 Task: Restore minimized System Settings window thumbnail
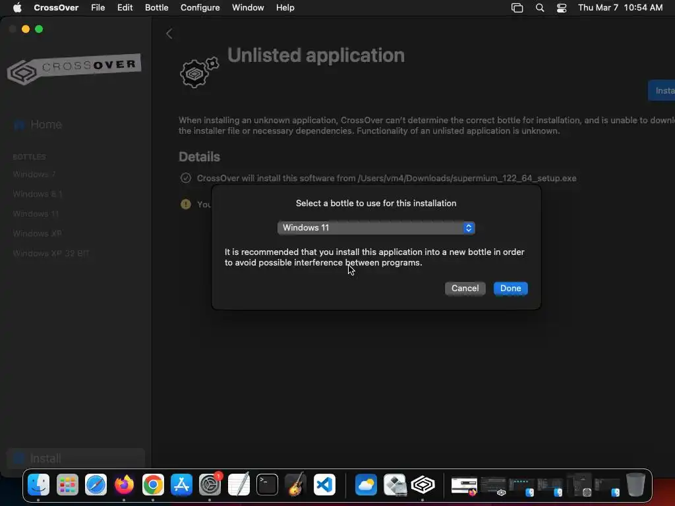click(579, 486)
